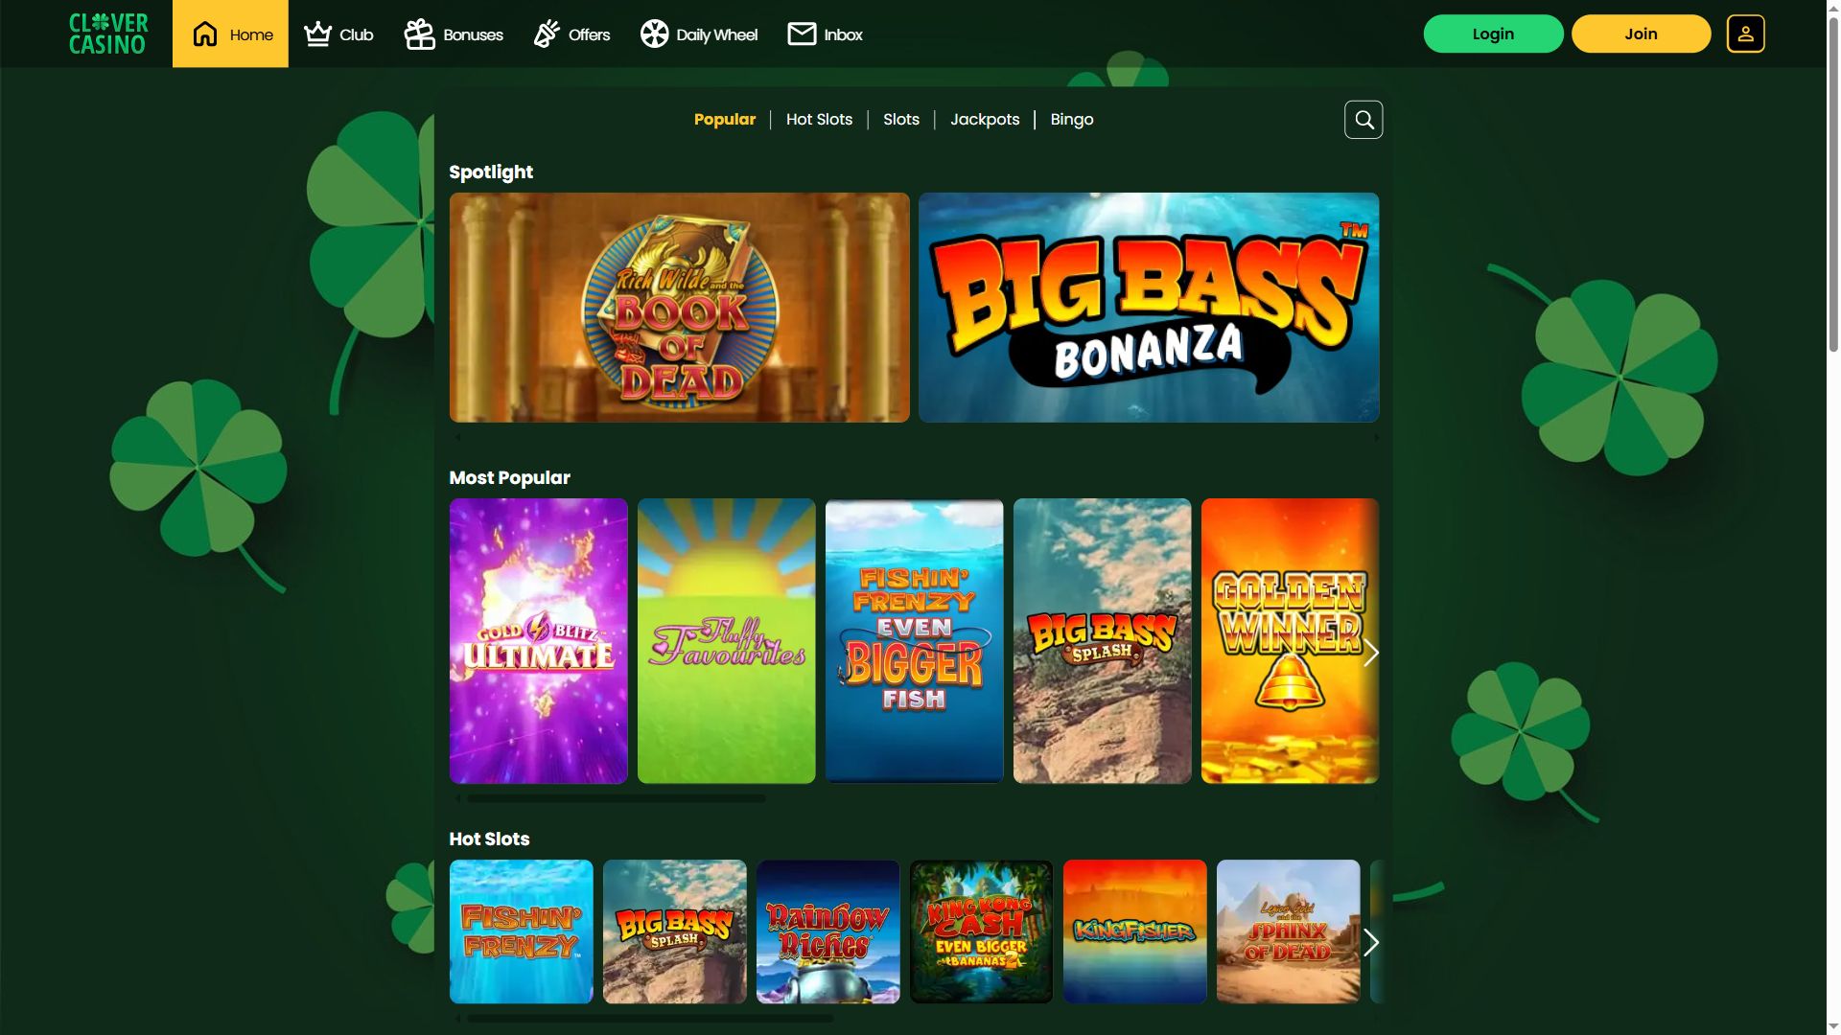Open the Offers party popper link
Image resolution: width=1841 pixels, height=1035 pixels.
coord(571,34)
